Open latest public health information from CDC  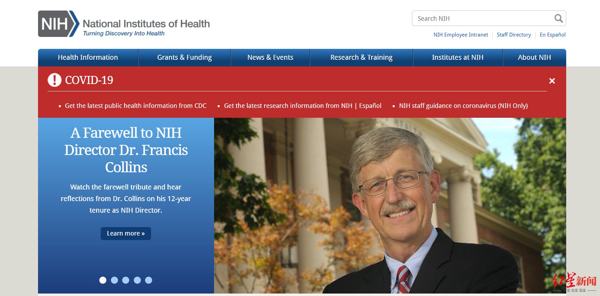[x=136, y=105]
